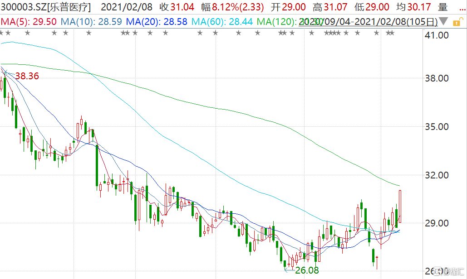This screenshot has width=467, height=279.
Task: Open the gray triangle date-range dropdown
Action: (443, 21)
